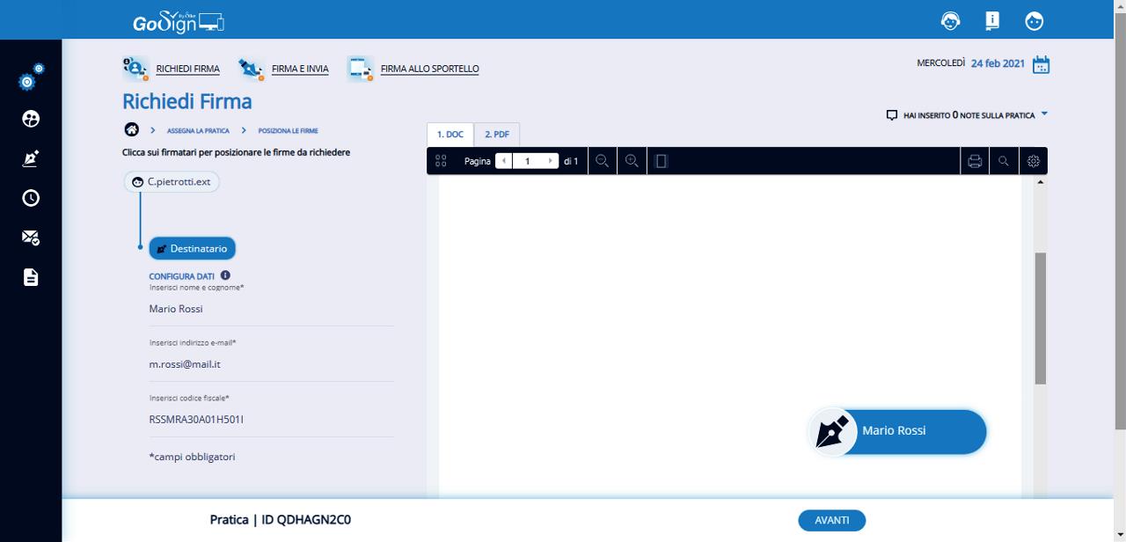Expand the notes on pratica dropdown

click(1044, 114)
